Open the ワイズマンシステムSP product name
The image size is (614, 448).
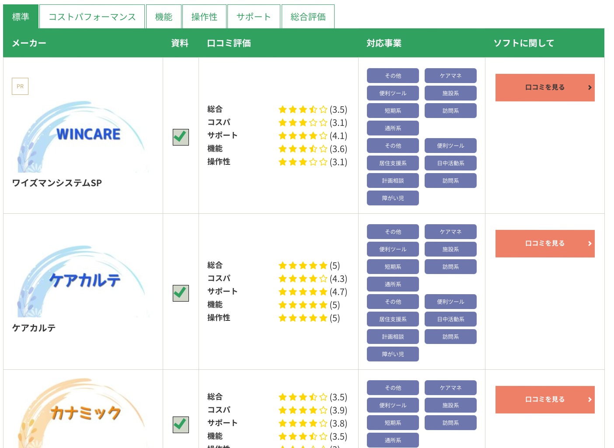click(x=57, y=183)
